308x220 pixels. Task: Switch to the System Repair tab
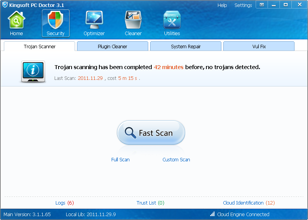(x=186, y=46)
